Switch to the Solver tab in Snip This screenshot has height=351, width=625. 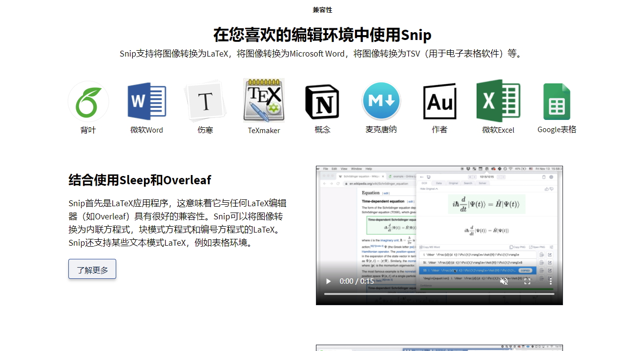tap(482, 183)
